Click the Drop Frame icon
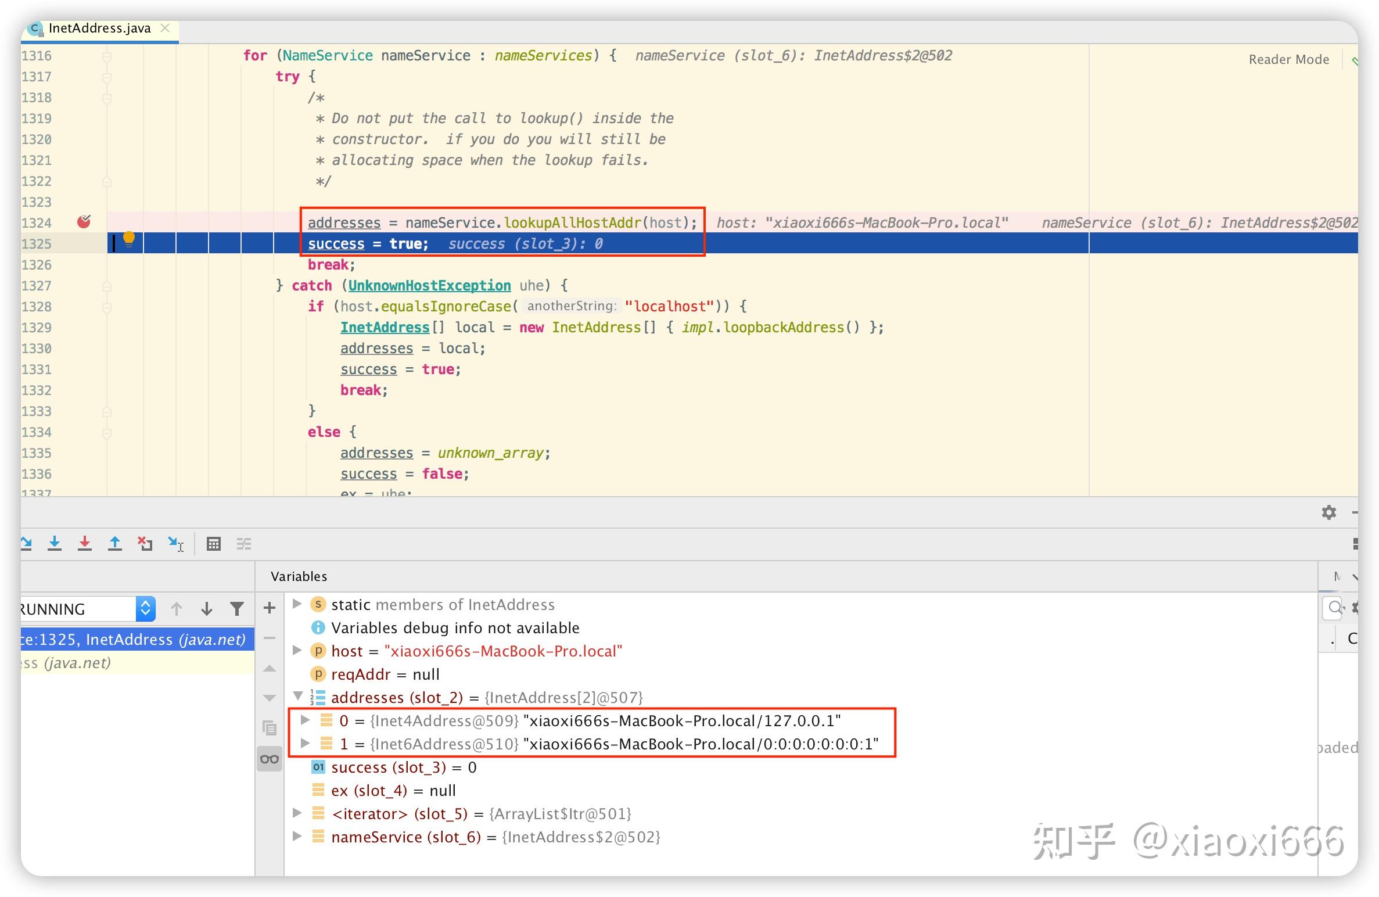This screenshot has width=1379, height=897. click(145, 543)
